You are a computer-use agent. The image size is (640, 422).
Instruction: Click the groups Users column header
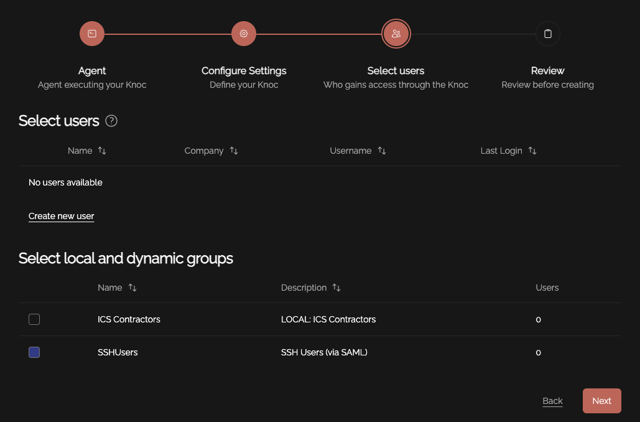(x=547, y=288)
